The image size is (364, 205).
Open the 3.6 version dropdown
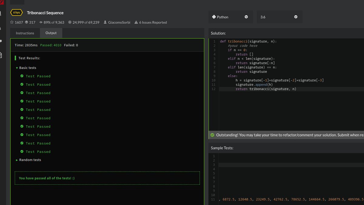279,17
